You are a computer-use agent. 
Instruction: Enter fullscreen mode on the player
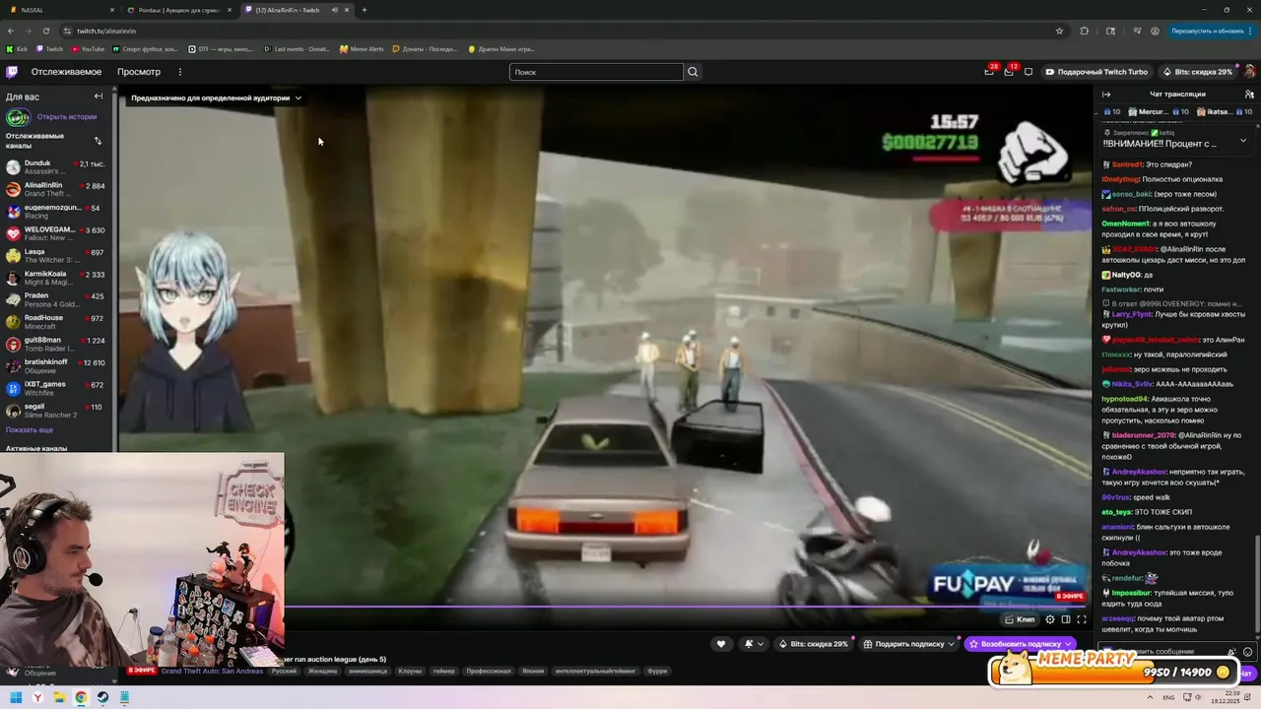1082,619
